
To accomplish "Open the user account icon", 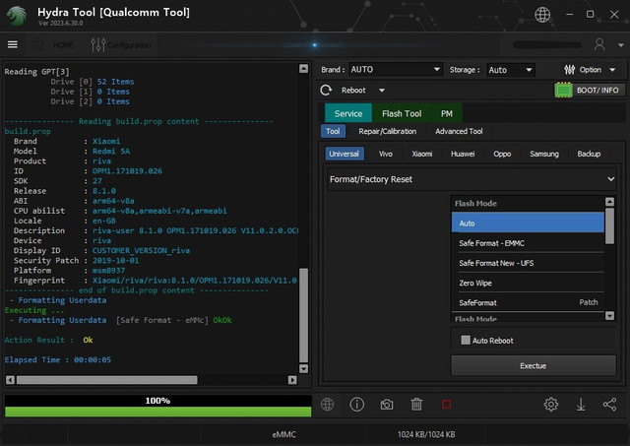I will click(599, 44).
